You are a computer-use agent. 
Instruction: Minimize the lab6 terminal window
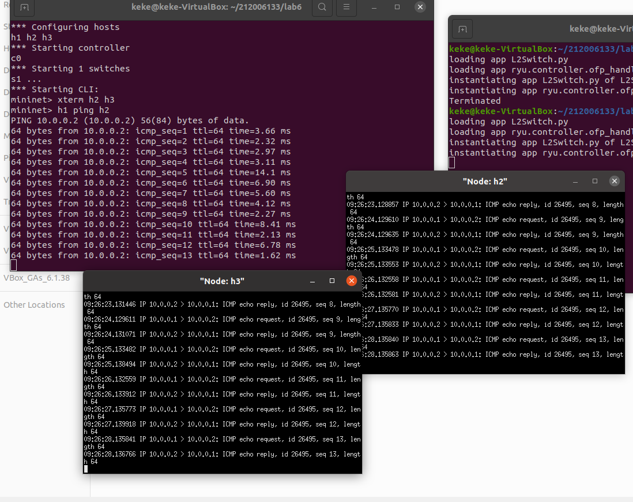[374, 7]
